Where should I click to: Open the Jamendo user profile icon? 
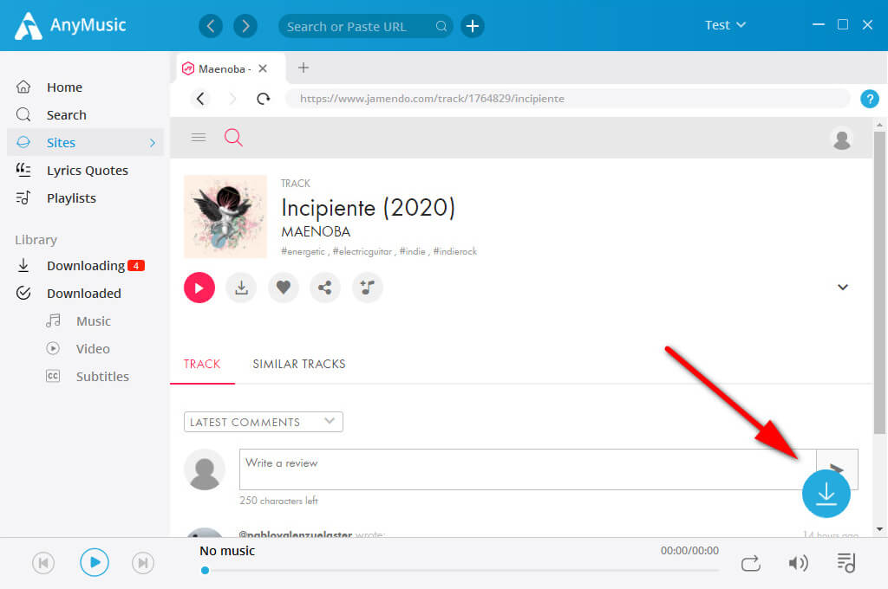(x=842, y=139)
